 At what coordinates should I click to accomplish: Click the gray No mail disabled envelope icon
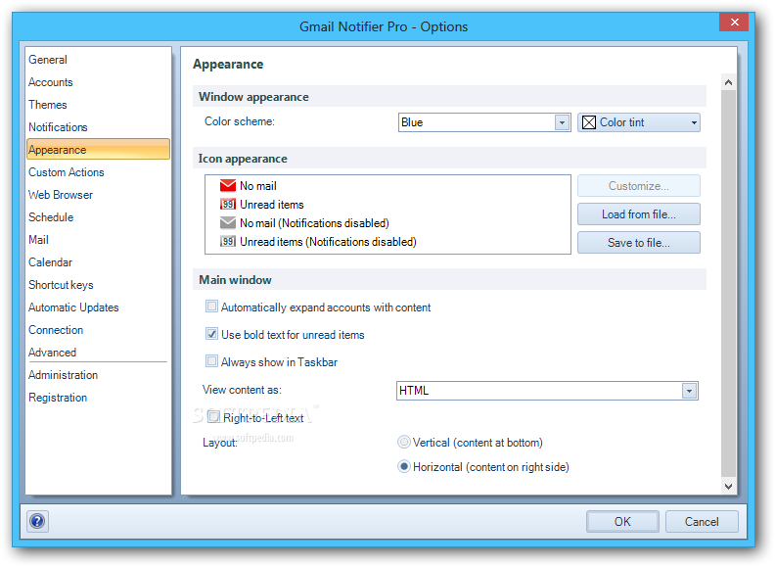pos(228,222)
